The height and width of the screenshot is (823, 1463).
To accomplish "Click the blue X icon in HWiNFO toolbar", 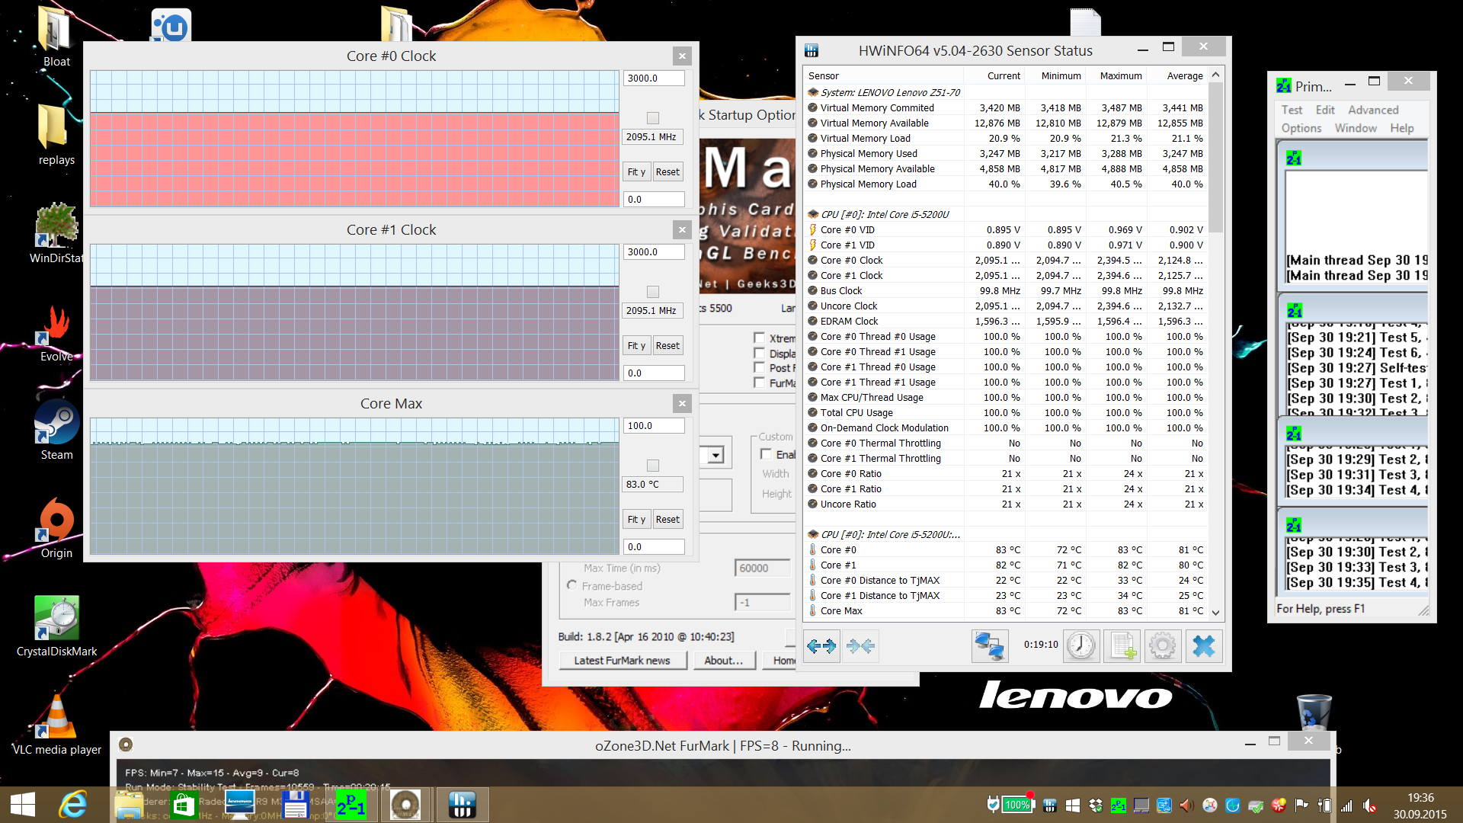I will [1203, 646].
